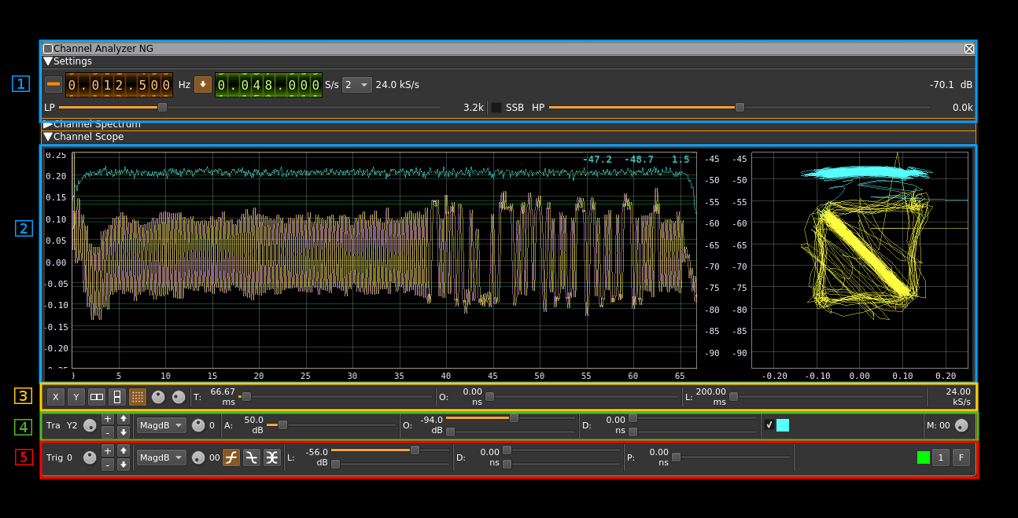1018x518 pixels.
Task: Select Y only scope display
Action: [76, 397]
